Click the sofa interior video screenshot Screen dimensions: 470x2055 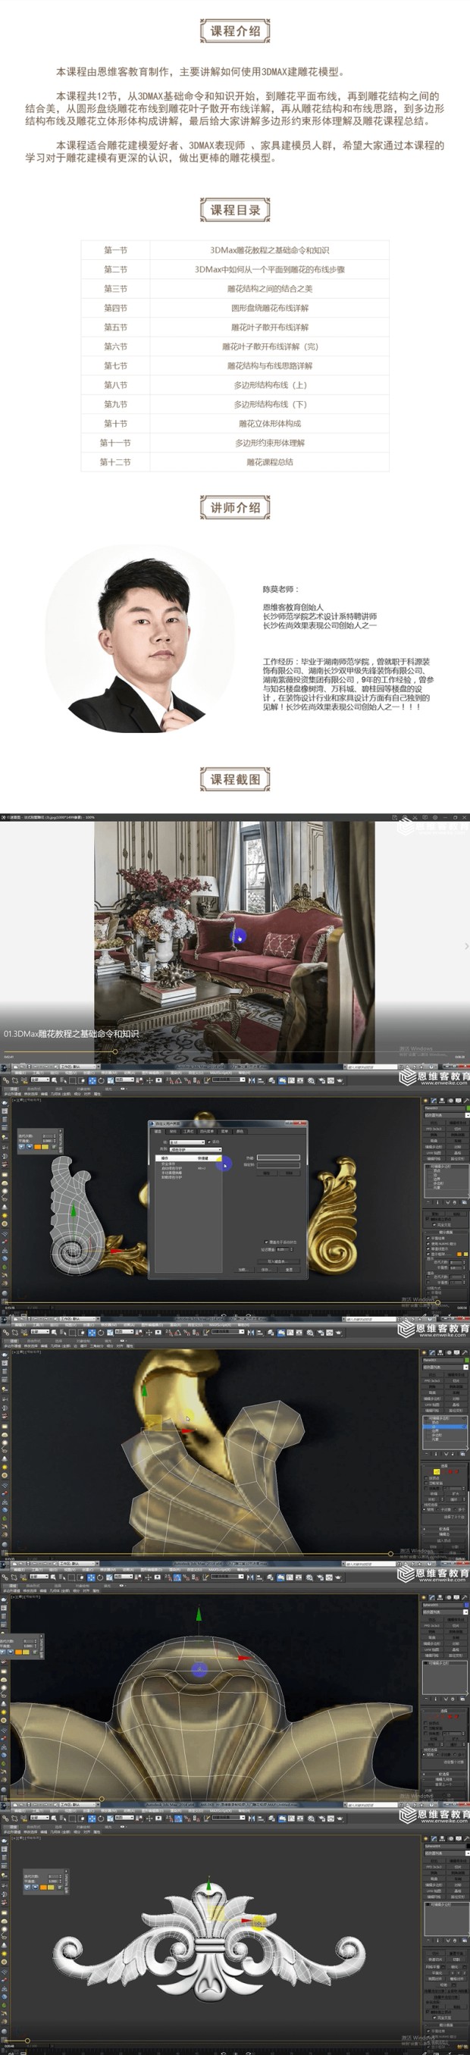pyautogui.click(x=233, y=933)
